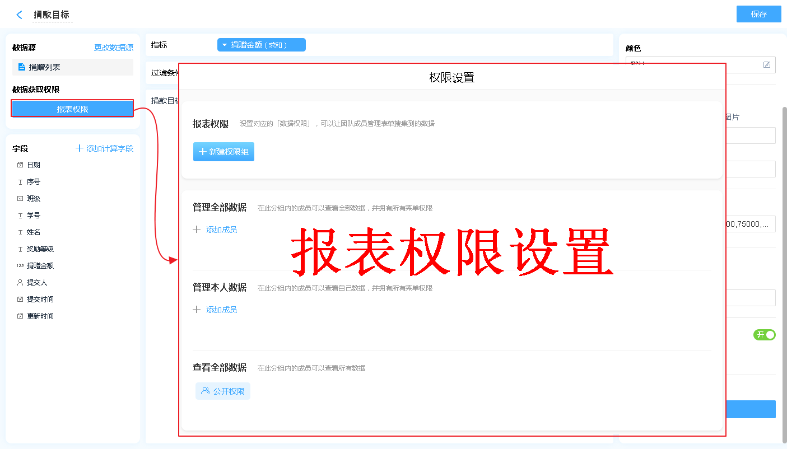Click the back arrow icon
Image resolution: width=787 pixels, height=449 pixels.
pyautogui.click(x=20, y=15)
